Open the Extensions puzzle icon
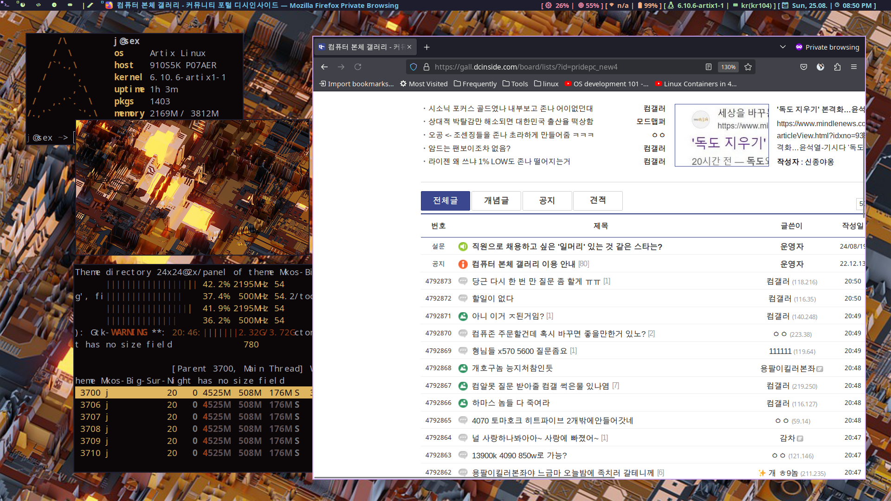Screen dimensions: 891x501 (837, 67)
